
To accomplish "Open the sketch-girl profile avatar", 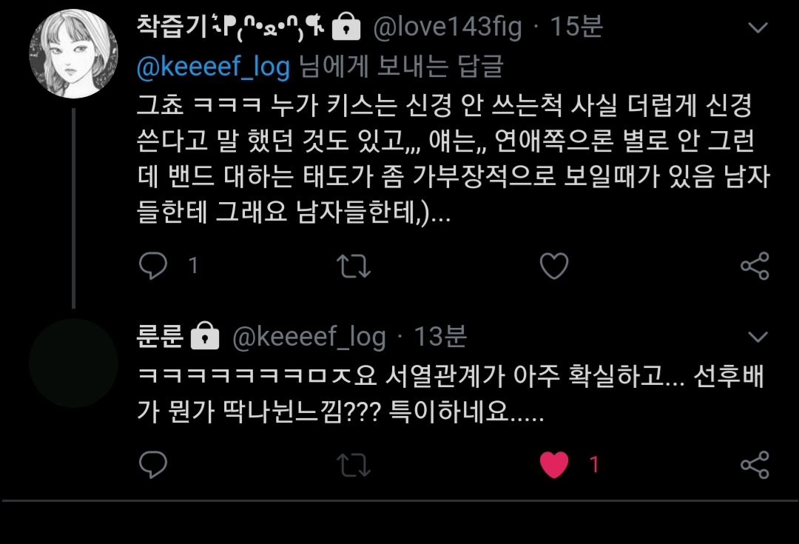I will (x=73, y=53).
